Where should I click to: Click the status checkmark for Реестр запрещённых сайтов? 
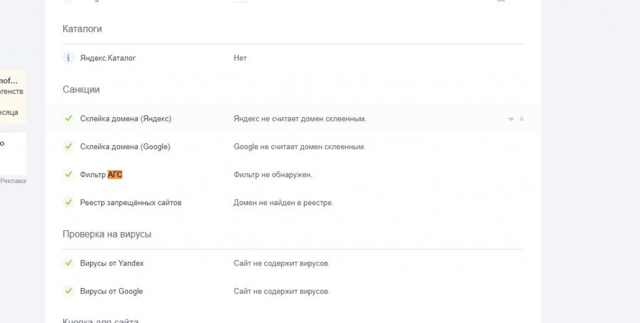[x=69, y=203]
